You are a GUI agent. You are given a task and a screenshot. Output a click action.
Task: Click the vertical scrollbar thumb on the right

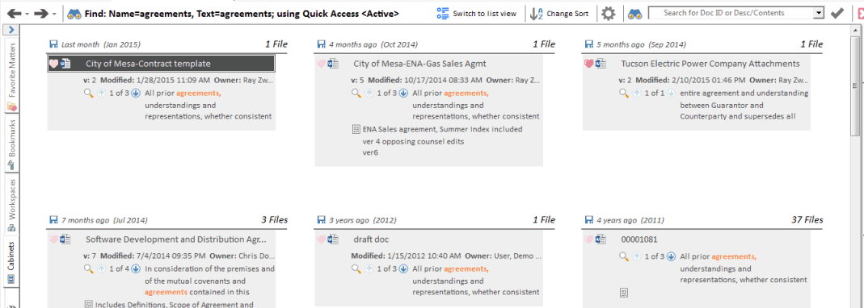point(854,87)
